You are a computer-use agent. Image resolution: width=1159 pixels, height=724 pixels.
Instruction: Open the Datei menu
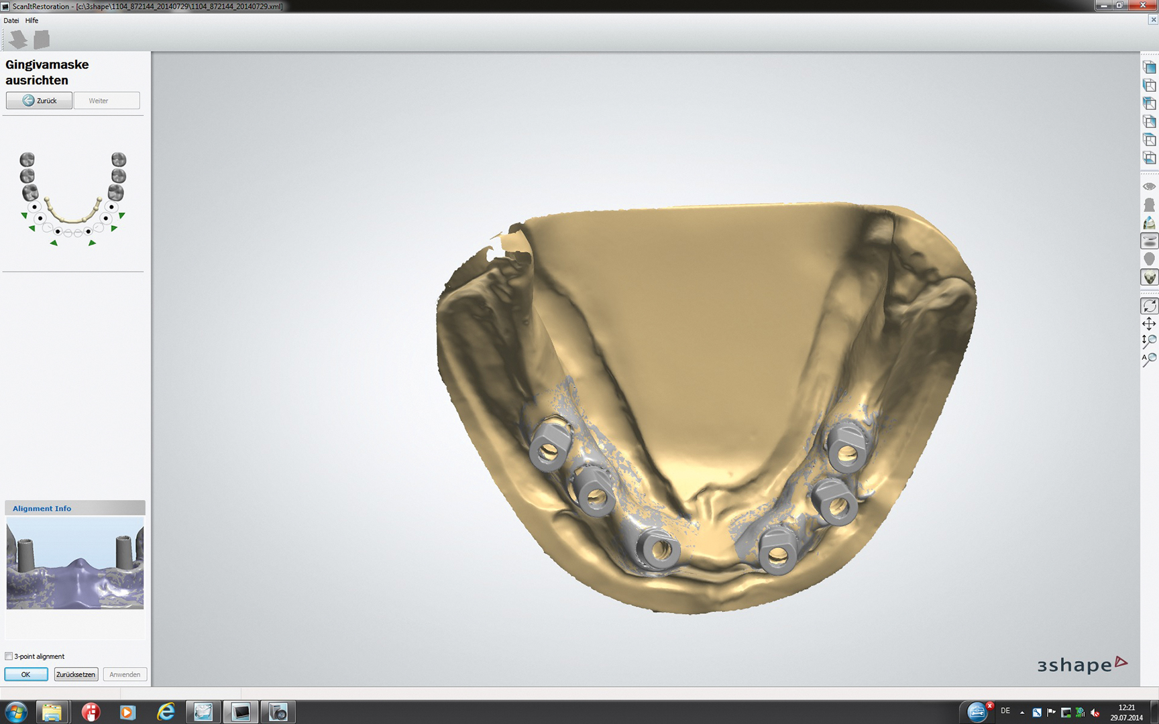point(11,21)
